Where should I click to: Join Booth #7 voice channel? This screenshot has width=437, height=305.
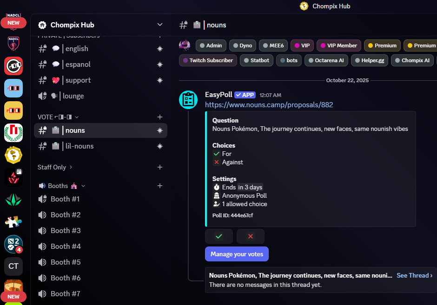point(100,294)
